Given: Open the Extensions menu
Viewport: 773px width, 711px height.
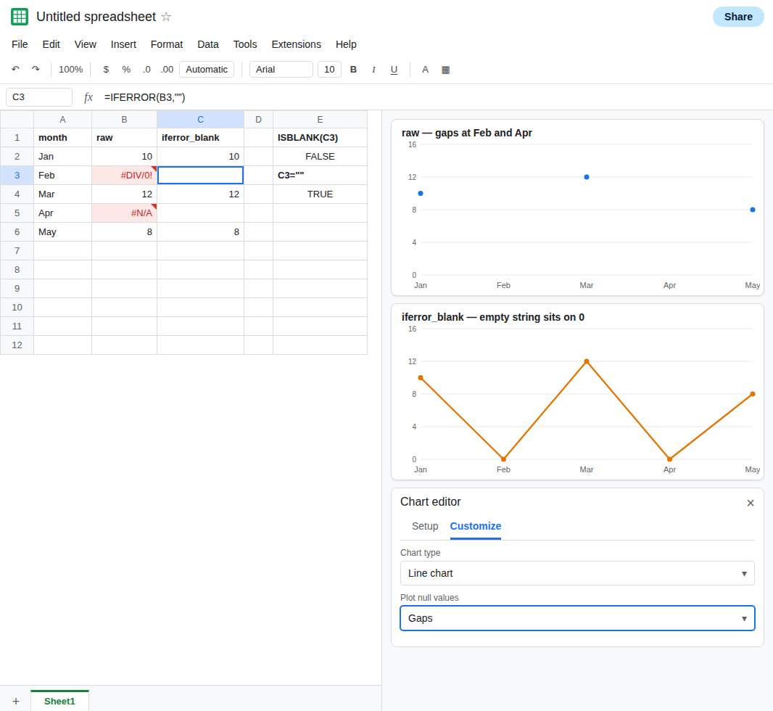Looking at the screenshot, I should pos(297,44).
